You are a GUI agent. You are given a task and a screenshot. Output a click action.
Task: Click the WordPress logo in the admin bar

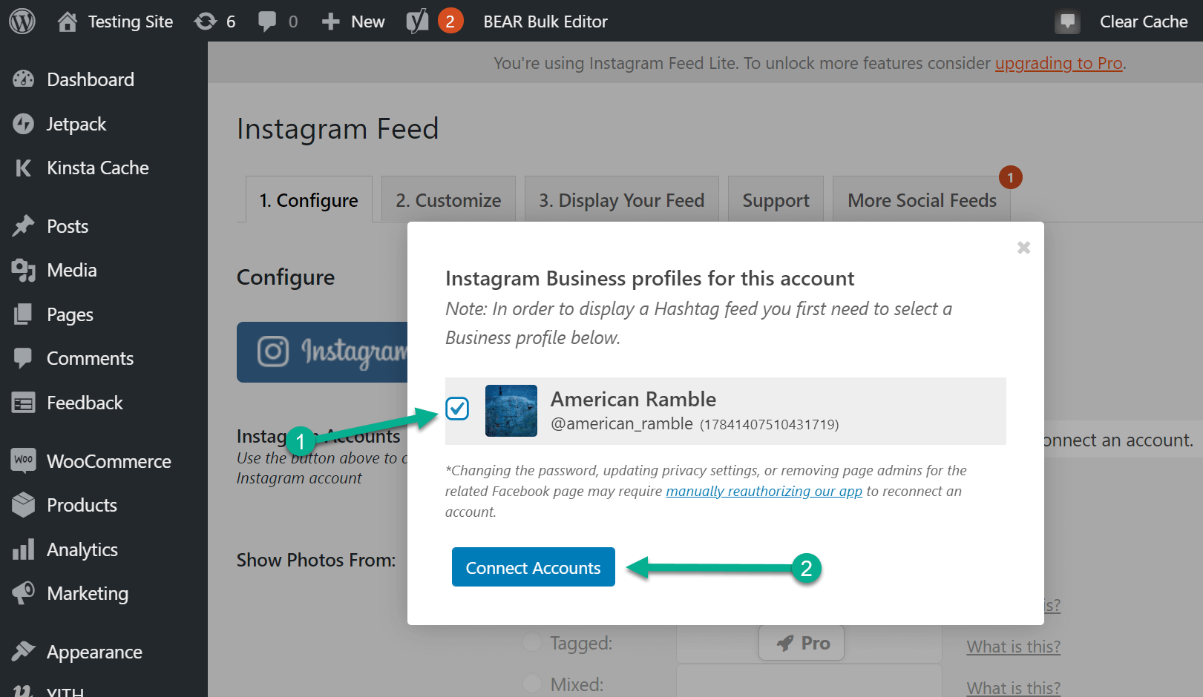pos(22,21)
